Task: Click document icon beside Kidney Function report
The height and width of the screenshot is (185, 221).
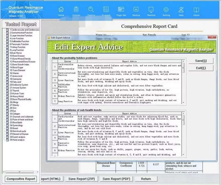Action: [x=7, y=47]
